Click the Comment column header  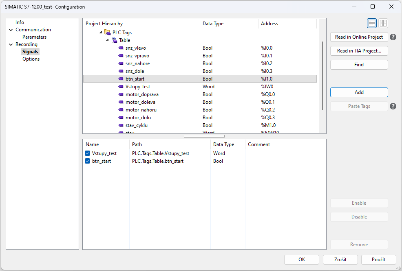280,144
